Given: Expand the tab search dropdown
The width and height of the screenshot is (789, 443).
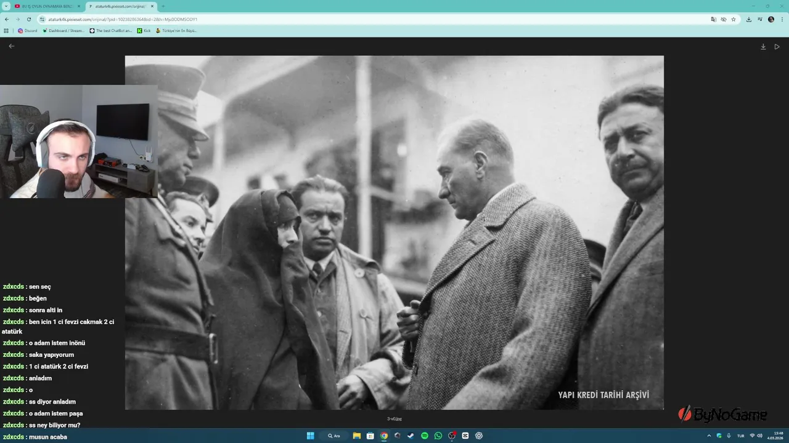Looking at the screenshot, I should tap(6, 6).
